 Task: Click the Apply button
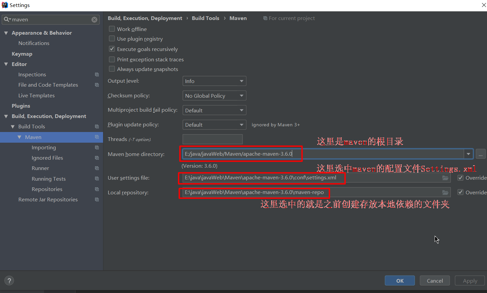pyautogui.click(x=470, y=281)
